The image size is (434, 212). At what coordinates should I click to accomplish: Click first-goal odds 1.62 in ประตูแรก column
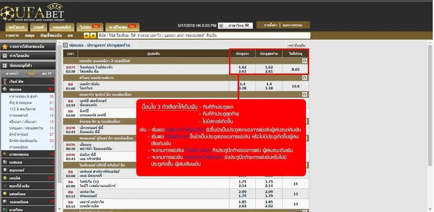click(242, 67)
